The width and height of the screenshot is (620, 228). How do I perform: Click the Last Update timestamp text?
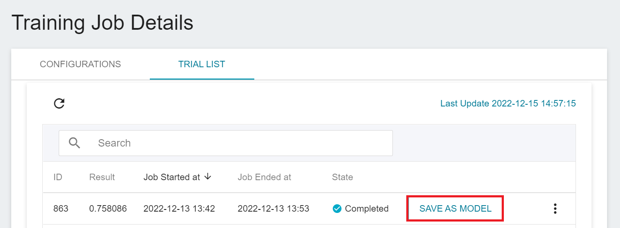508,103
